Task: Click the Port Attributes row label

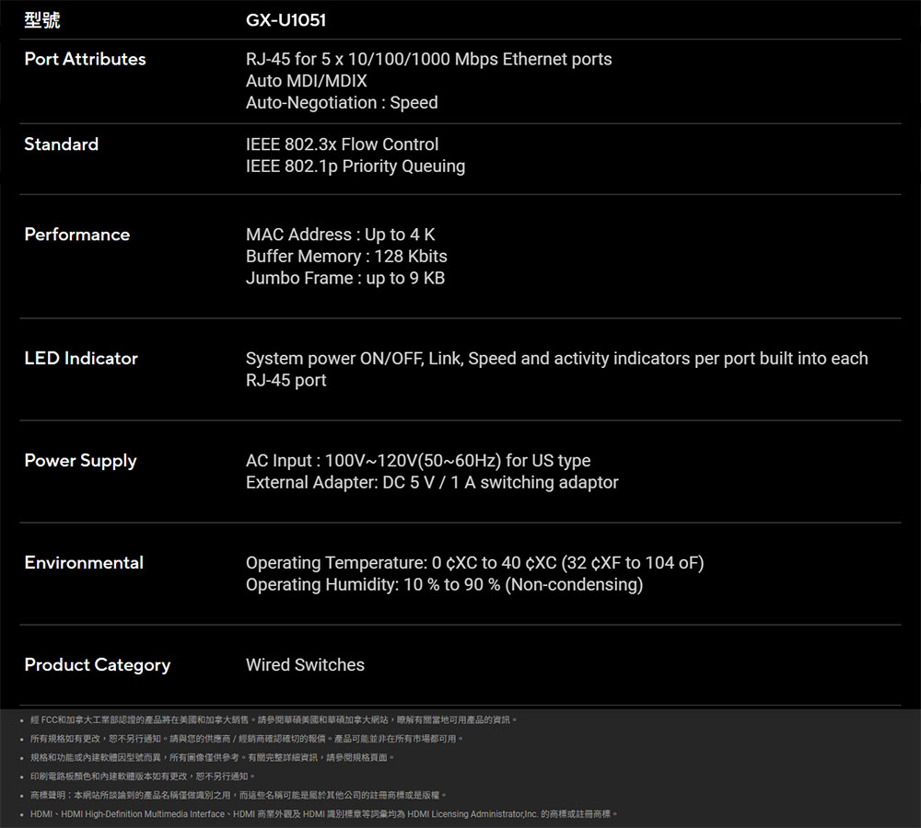Action: 85,59
